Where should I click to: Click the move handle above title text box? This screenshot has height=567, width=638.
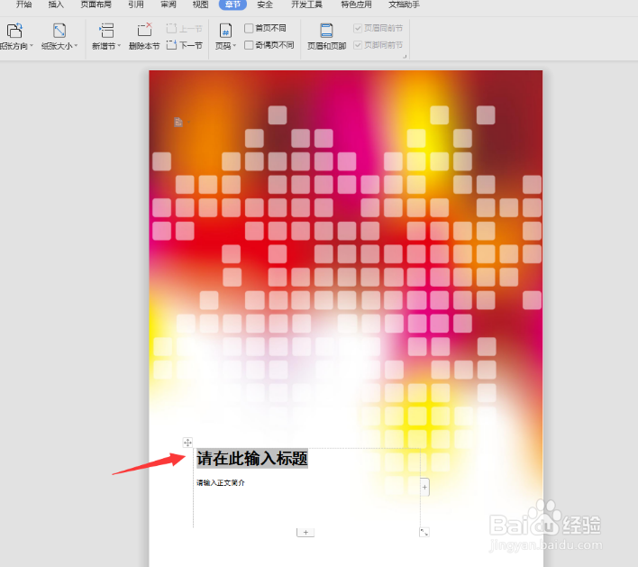[187, 443]
